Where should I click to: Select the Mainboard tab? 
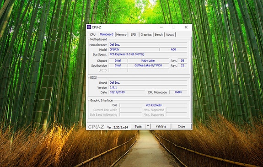point(107,34)
